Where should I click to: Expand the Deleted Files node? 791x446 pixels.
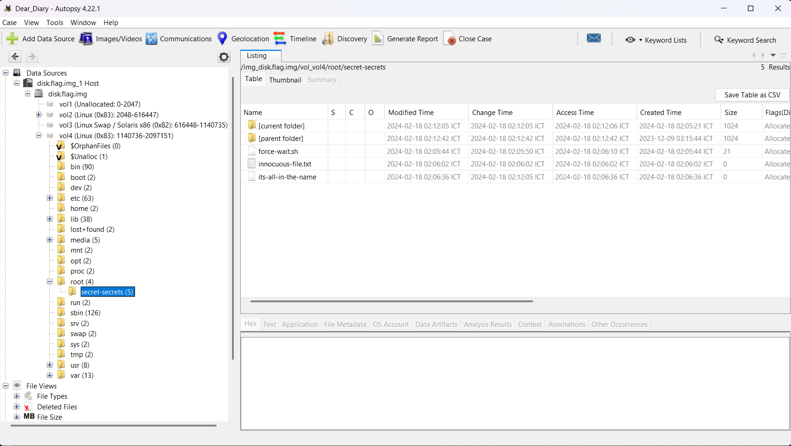[17, 407]
